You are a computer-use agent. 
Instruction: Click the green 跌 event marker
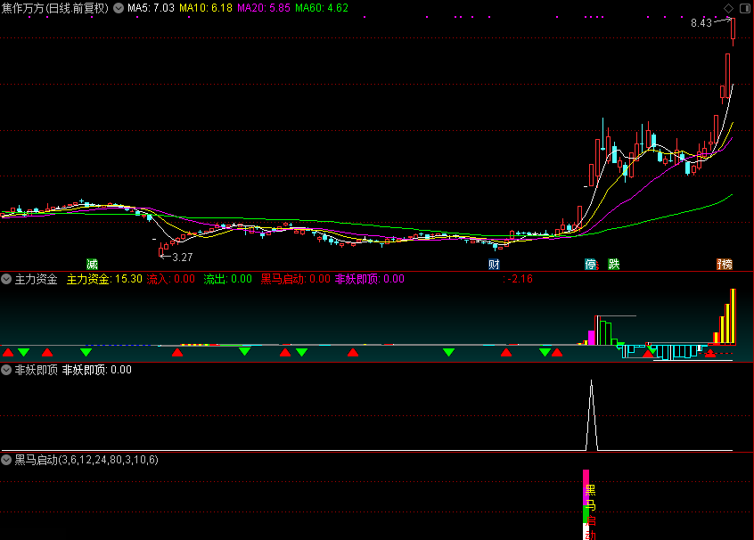(x=613, y=264)
